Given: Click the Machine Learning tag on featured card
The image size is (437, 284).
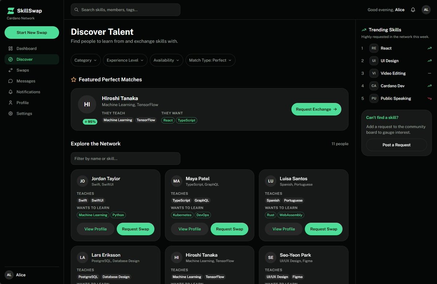Looking at the screenshot, I should click(x=118, y=120).
